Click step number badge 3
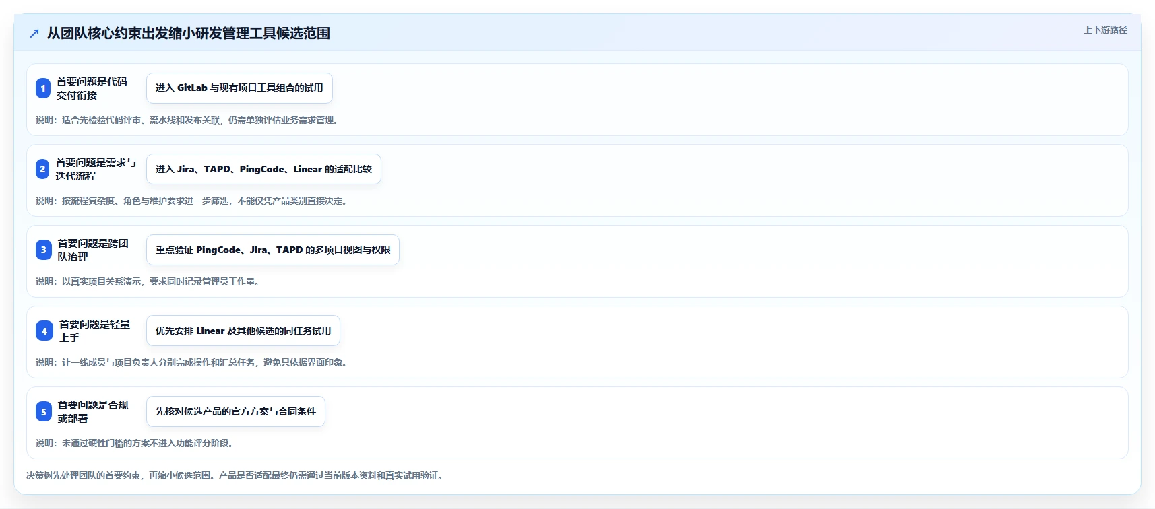The image size is (1155, 509). (x=44, y=250)
